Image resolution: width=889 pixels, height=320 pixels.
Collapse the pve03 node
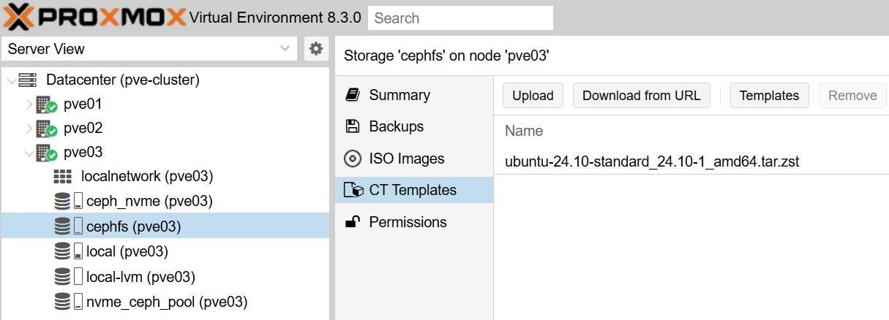click(x=29, y=153)
